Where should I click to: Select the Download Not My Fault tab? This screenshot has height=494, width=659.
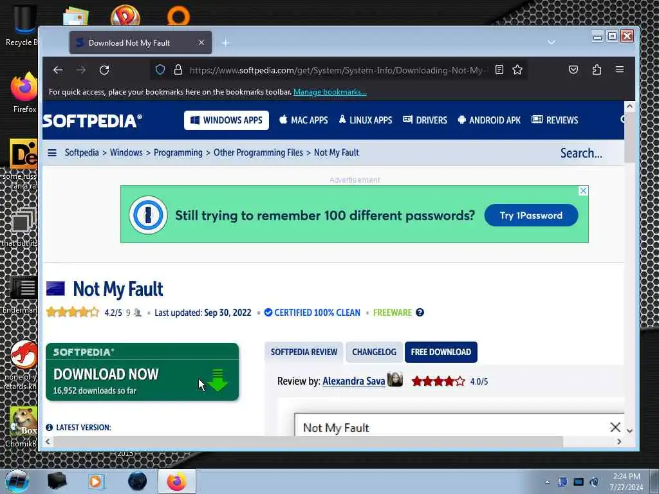pyautogui.click(x=140, y=42)
